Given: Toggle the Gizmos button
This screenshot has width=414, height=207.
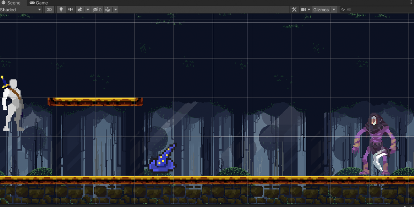Looking at the screenshot, I should pyautogui.click(x=321, y=10).
